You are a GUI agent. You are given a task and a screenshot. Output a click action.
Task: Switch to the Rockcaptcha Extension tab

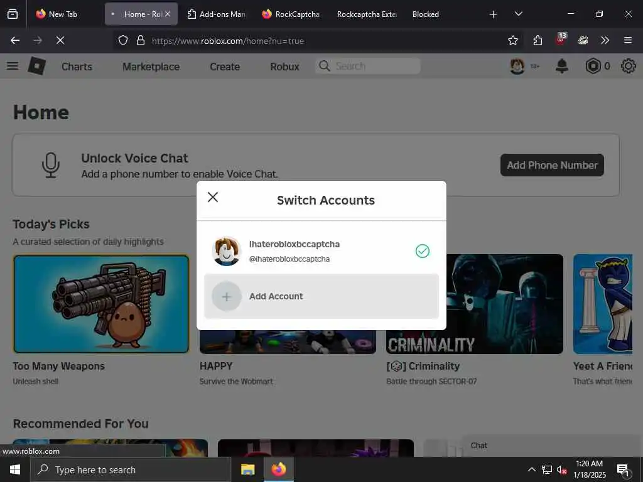[x=367, y=14]
